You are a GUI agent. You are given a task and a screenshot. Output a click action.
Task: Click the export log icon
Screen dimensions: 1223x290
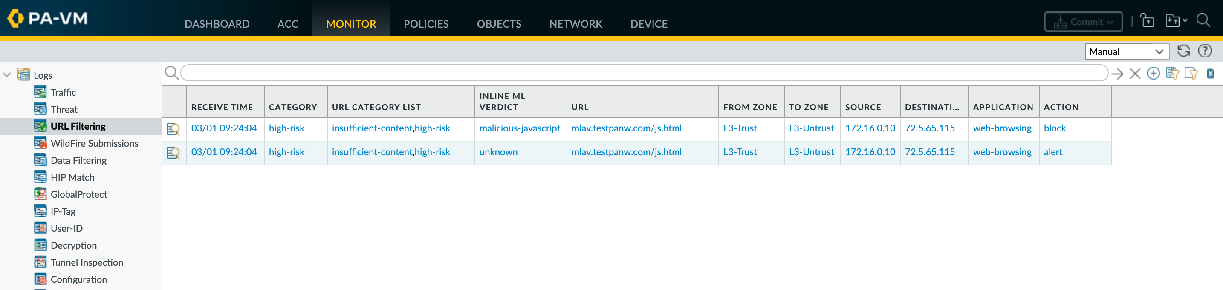[1210, 74]
